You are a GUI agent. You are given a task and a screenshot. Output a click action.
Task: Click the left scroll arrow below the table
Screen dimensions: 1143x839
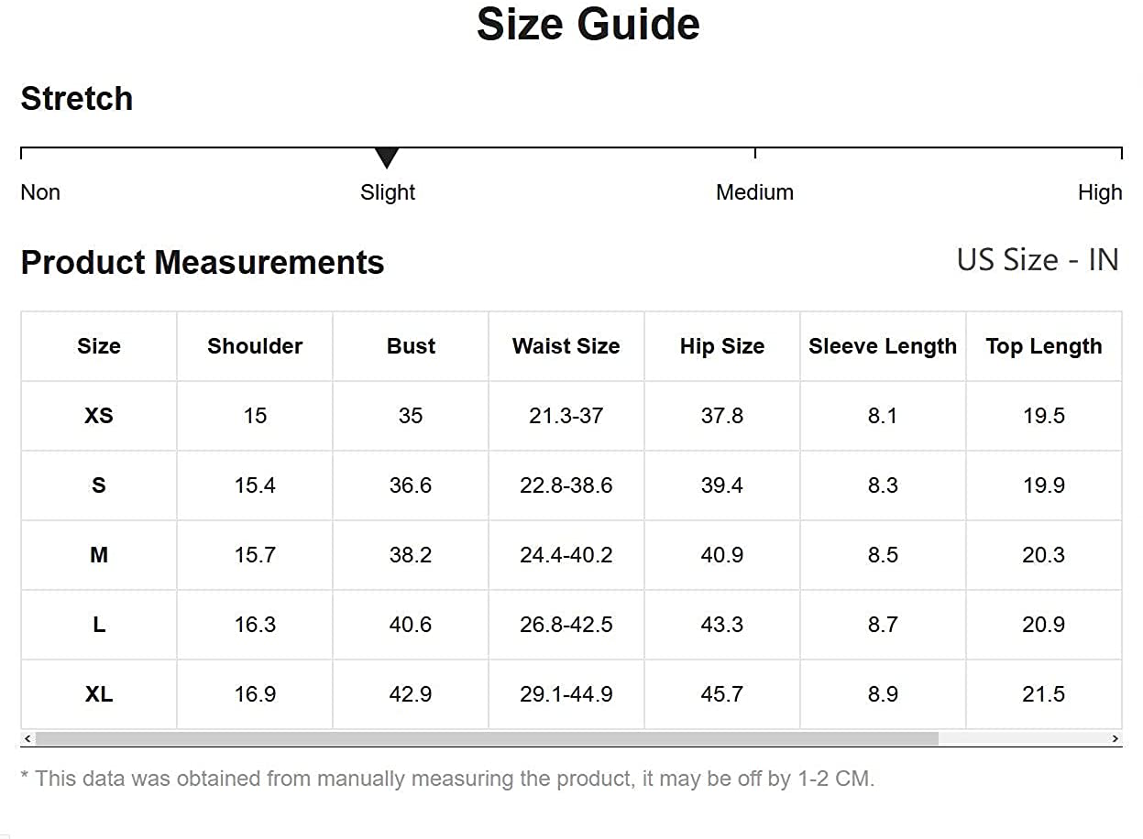pyautogui.click(x=27, y=738)
